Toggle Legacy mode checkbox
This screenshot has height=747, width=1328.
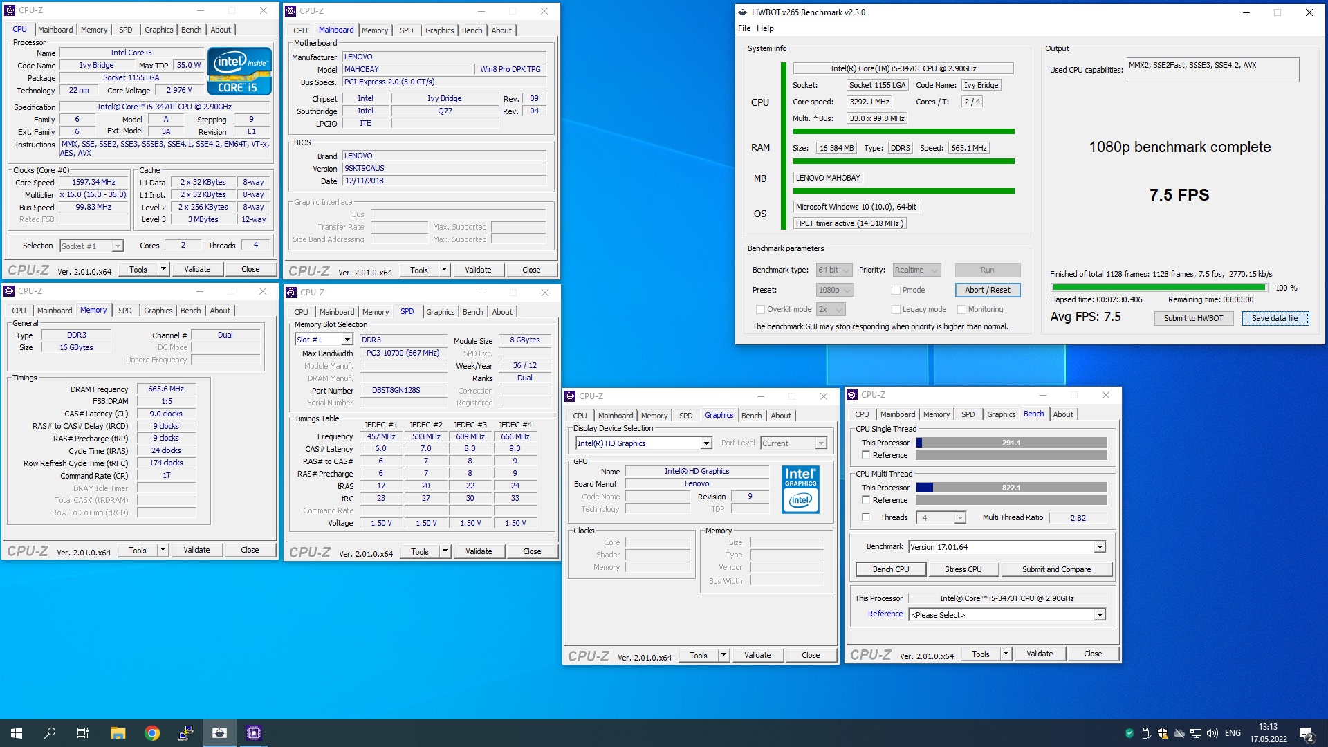point(896,309)
